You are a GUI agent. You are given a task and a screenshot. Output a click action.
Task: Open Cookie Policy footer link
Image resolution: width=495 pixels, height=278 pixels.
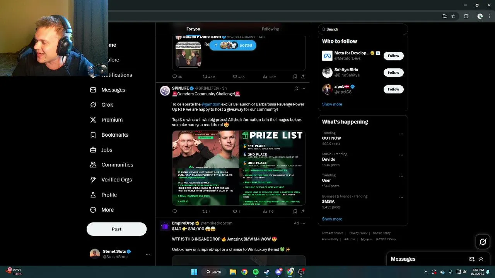pos(382,233)
